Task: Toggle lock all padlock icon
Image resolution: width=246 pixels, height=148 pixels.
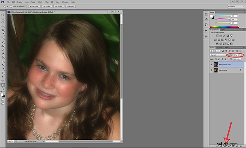Action: [x=225, y=59]
